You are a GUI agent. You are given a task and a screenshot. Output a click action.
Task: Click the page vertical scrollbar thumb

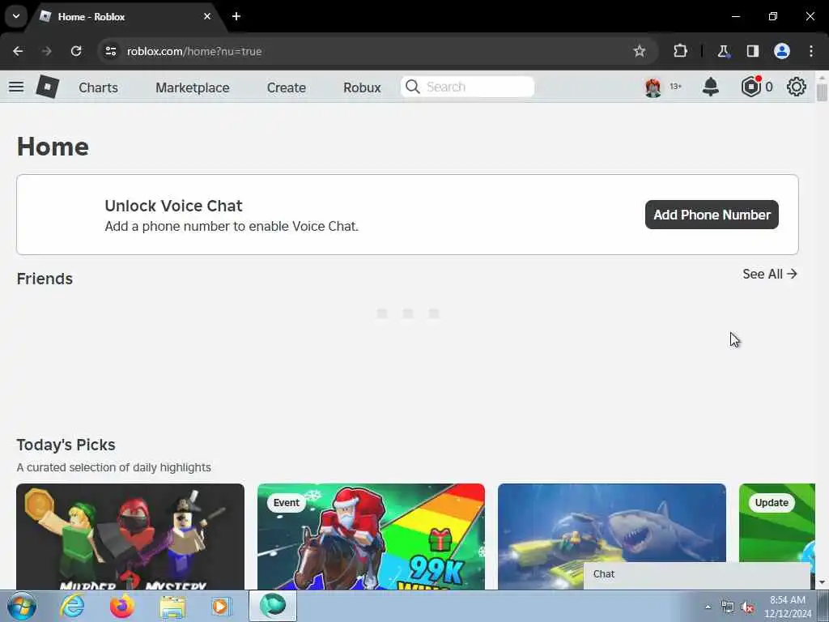[x=822, y=92]
